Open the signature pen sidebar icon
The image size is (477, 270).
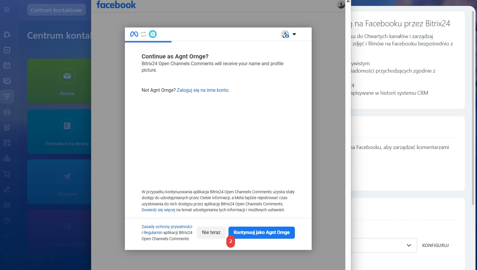click(x=7, y=189)
